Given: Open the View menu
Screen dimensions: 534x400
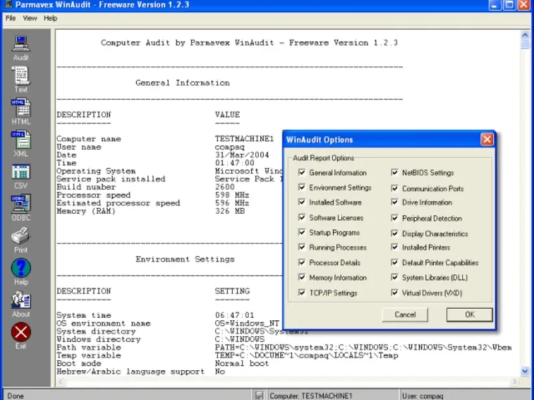Looking at the screenshot, I should 30,18.
